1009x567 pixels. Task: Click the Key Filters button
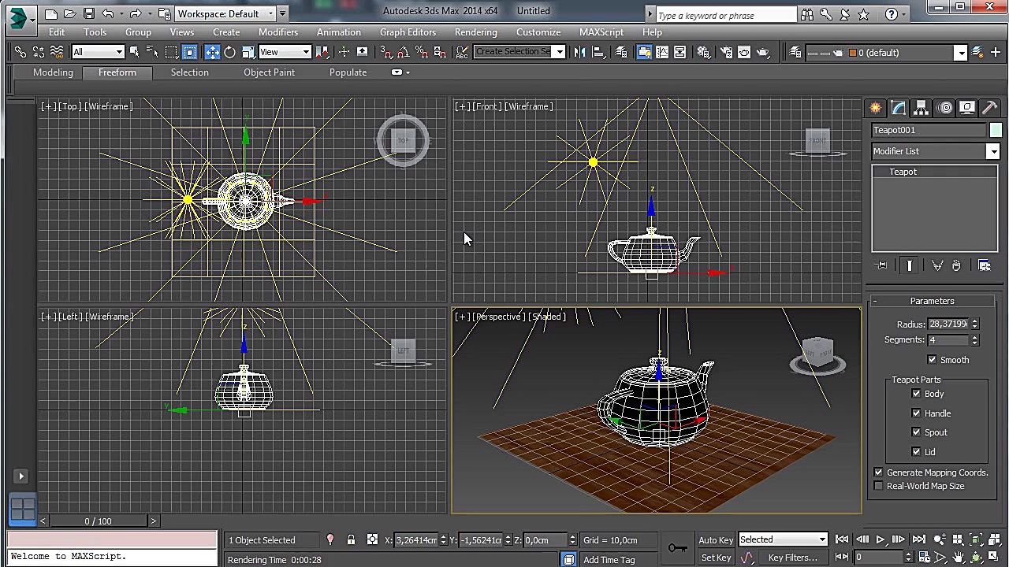point(792,558)
